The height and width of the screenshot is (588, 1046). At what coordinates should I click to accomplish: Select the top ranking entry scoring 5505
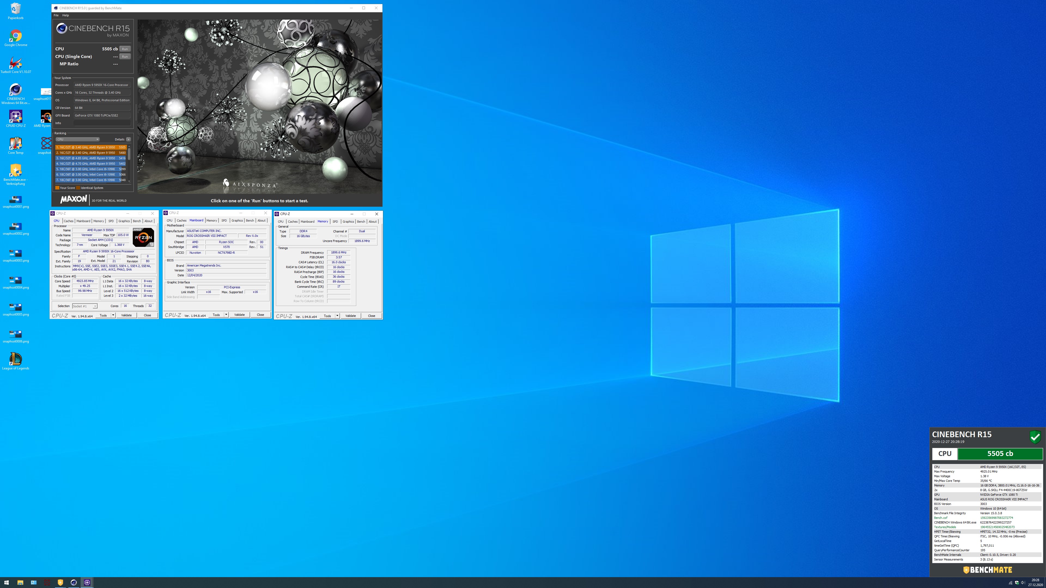pyautogui.click(x=91, y=147)
